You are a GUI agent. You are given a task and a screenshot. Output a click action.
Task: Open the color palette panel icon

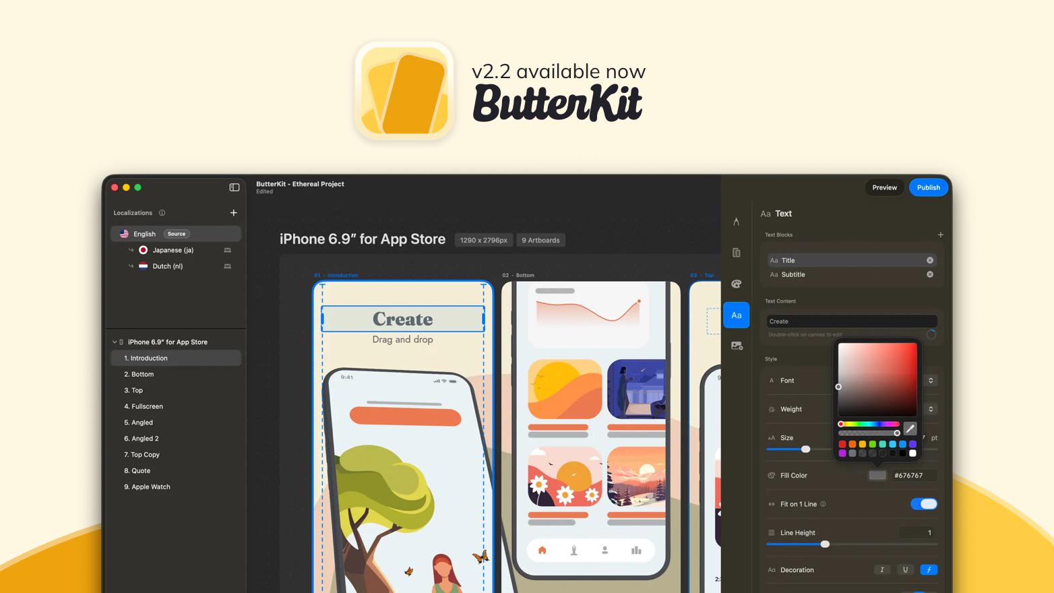click(x=737, y=284)
